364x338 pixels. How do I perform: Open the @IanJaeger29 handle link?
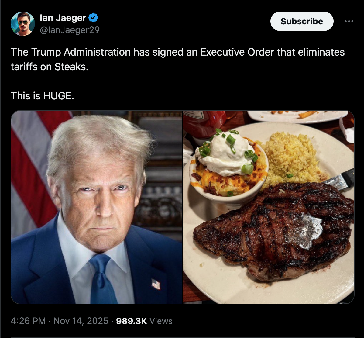70,30
